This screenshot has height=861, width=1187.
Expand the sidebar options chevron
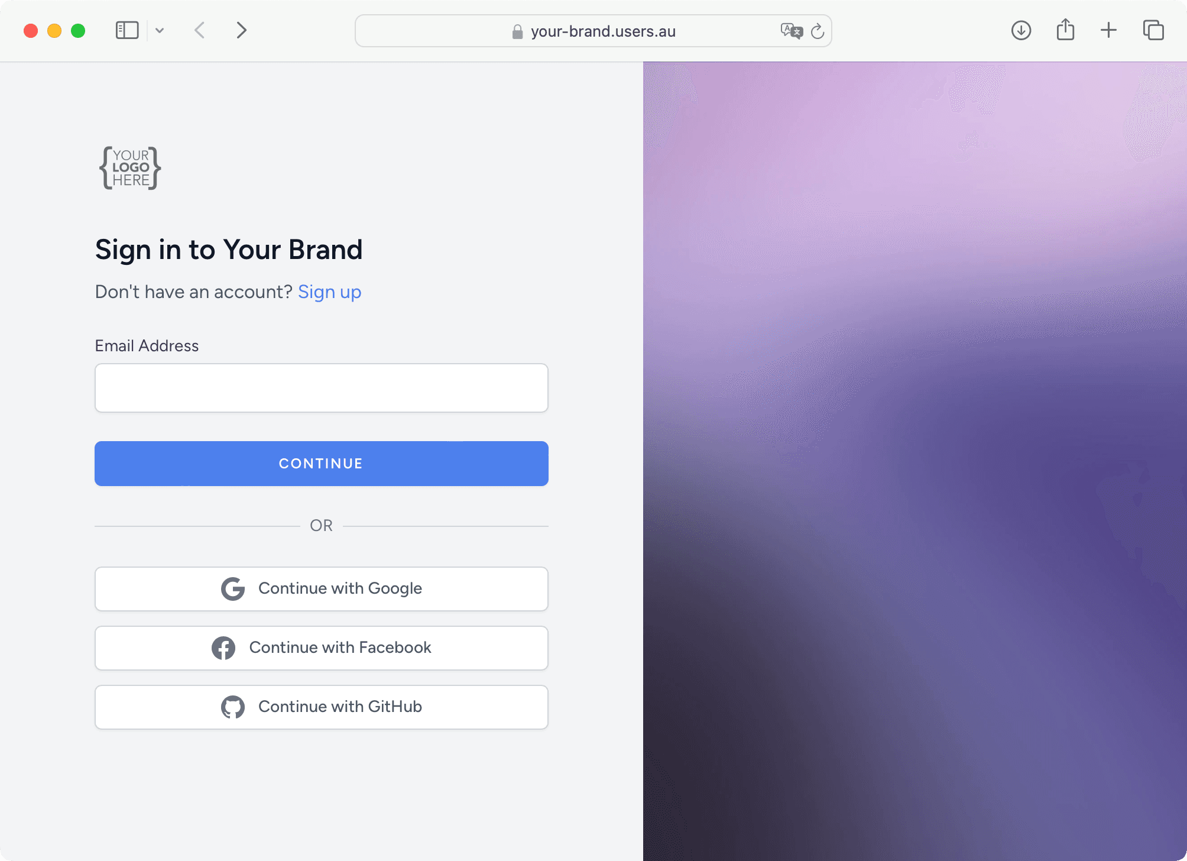coord(159,30)
